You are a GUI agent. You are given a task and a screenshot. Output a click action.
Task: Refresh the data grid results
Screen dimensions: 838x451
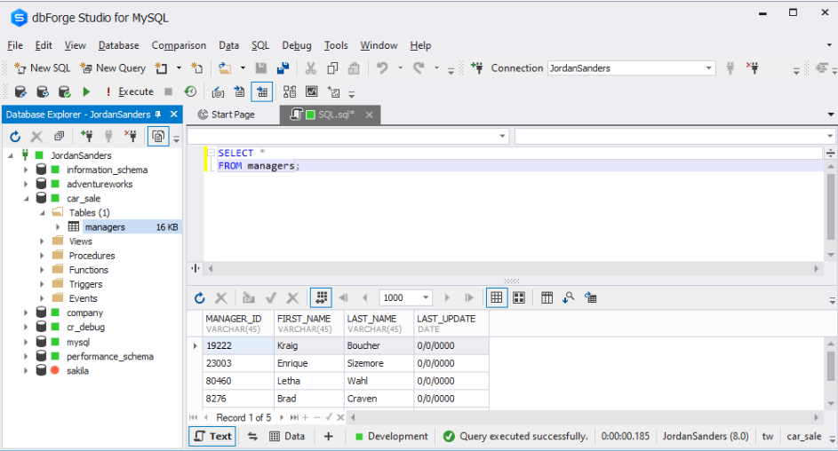199,297
